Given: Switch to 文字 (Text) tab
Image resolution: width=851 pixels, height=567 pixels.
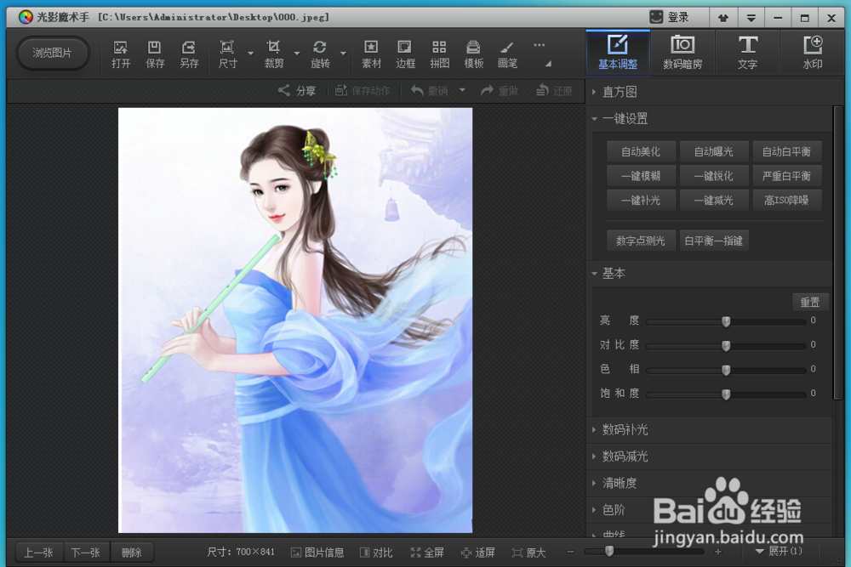Looking at the screenshot, I should pos(747,52).
